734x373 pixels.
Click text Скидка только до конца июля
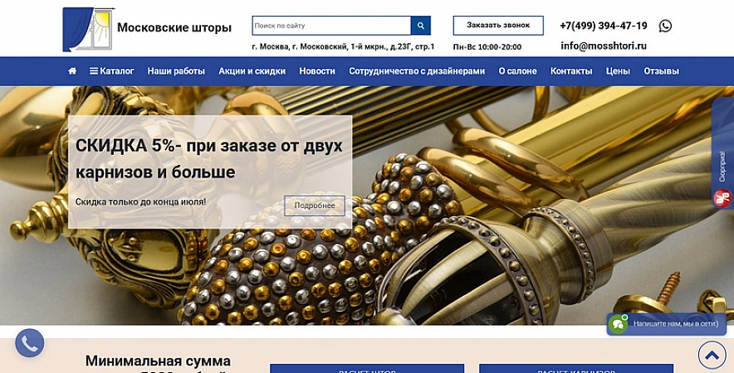click(x=140, y=202)
